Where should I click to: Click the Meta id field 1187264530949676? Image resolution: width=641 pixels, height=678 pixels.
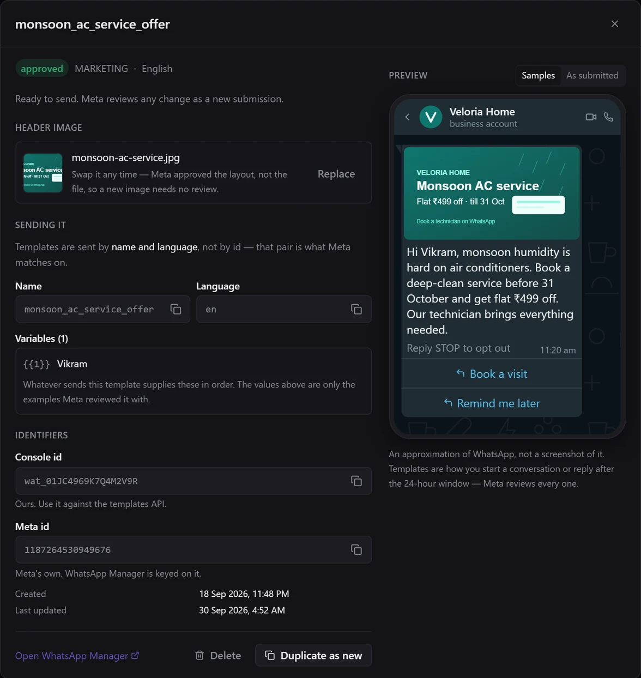click(x=193, y=549)
